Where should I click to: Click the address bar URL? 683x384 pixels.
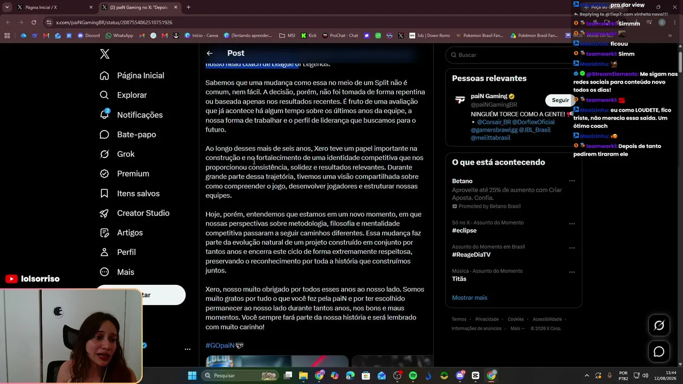coord(114,22)
